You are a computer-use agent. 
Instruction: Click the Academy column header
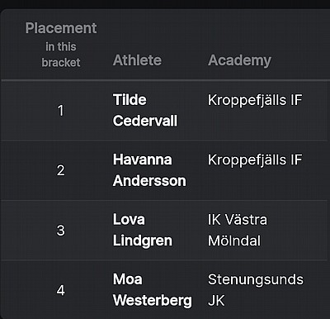[239, 60]
